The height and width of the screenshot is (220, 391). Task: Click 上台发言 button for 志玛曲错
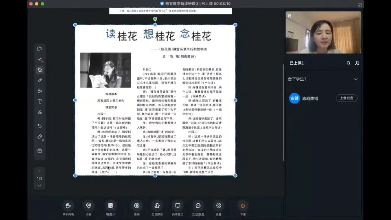(x=346, y=98)
